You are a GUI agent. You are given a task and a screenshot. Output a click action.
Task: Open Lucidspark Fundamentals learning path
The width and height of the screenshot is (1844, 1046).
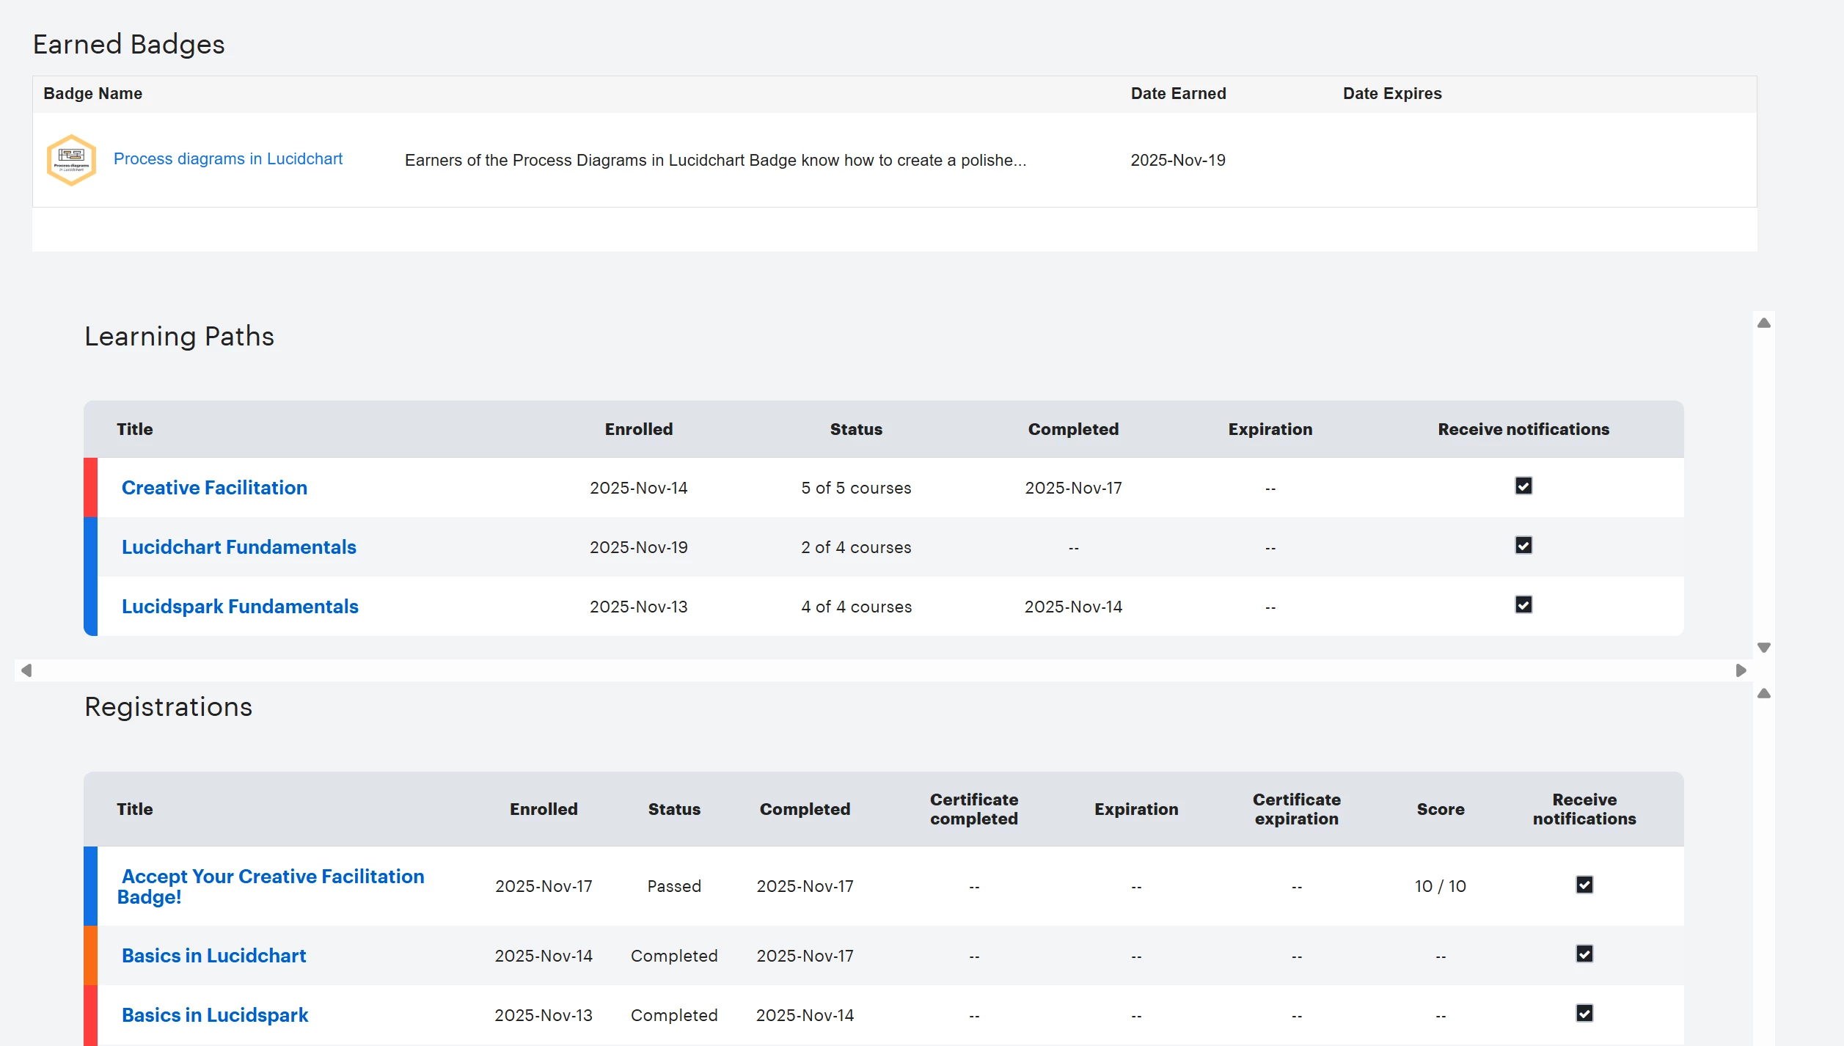coord(240,607)
